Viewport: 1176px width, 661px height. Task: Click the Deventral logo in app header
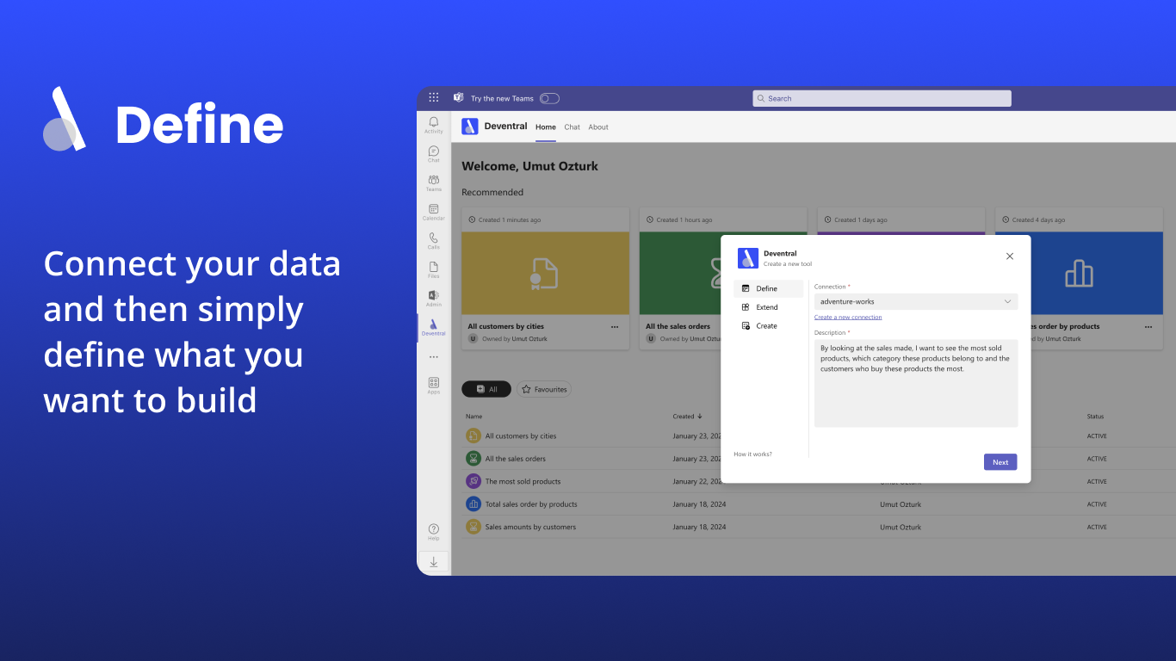470,127
